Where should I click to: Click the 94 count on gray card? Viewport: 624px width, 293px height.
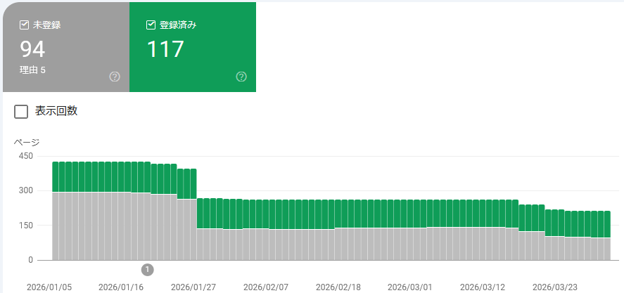coord(32,49)
